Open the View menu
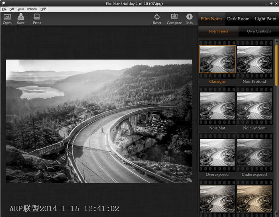 pyautogui.click(x=20, y=9)
